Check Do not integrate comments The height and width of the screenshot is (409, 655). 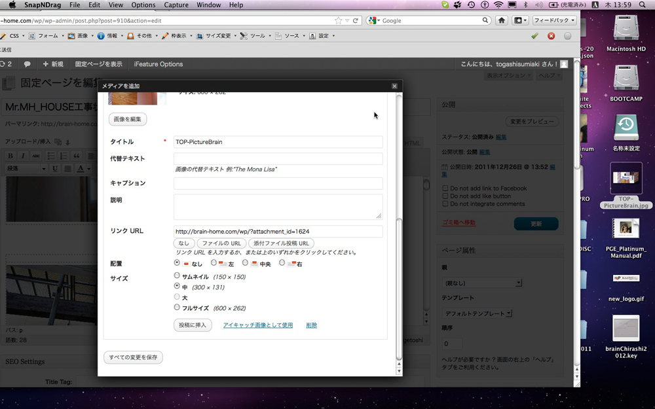click(x=445, y=204)
